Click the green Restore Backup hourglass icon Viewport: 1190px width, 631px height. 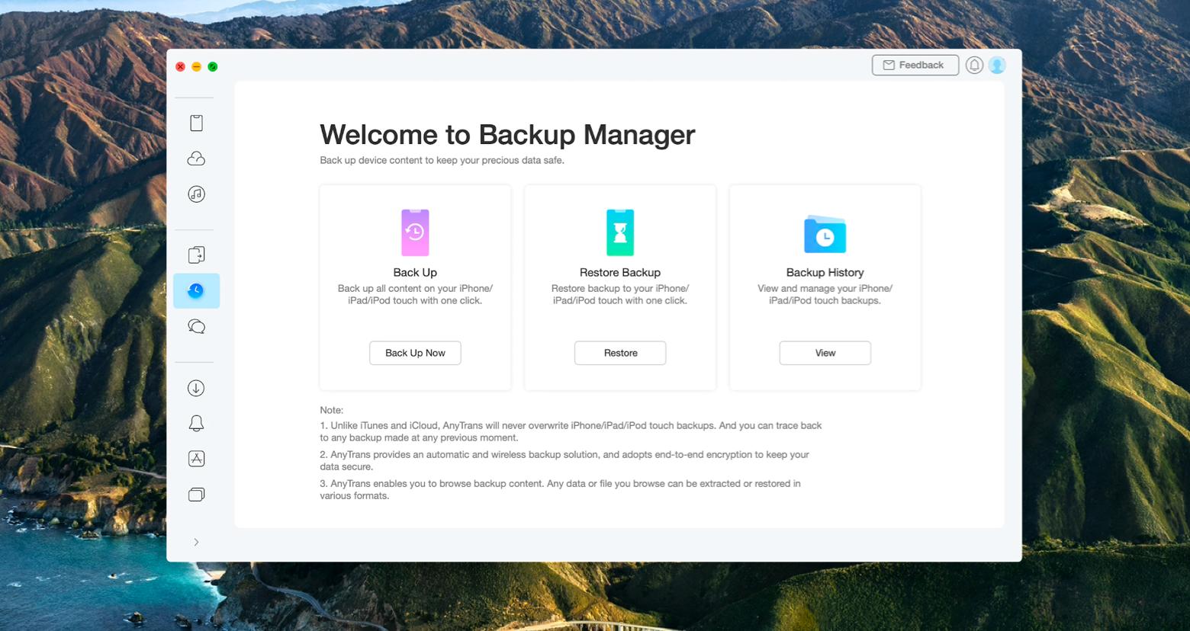pos(620,232)
